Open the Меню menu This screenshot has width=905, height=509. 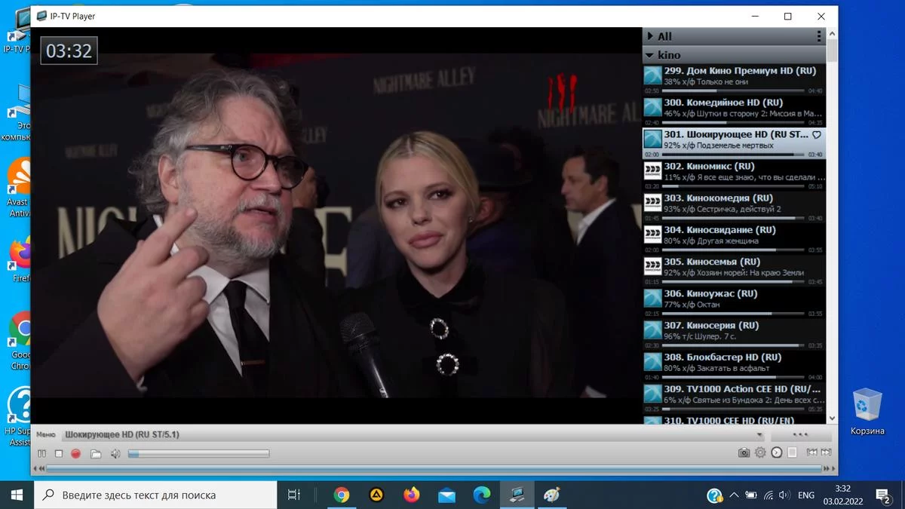point(46,435)
